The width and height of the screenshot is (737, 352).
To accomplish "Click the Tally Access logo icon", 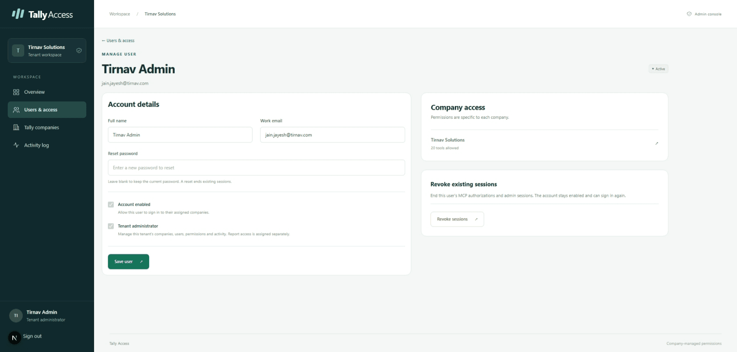I will (18, 14).
